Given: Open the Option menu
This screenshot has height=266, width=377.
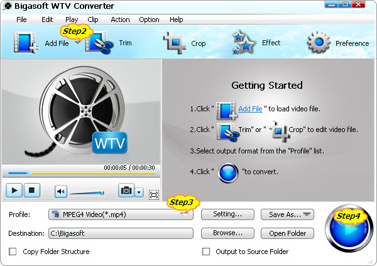Looking at the screenshot, I should pos(149,19).
